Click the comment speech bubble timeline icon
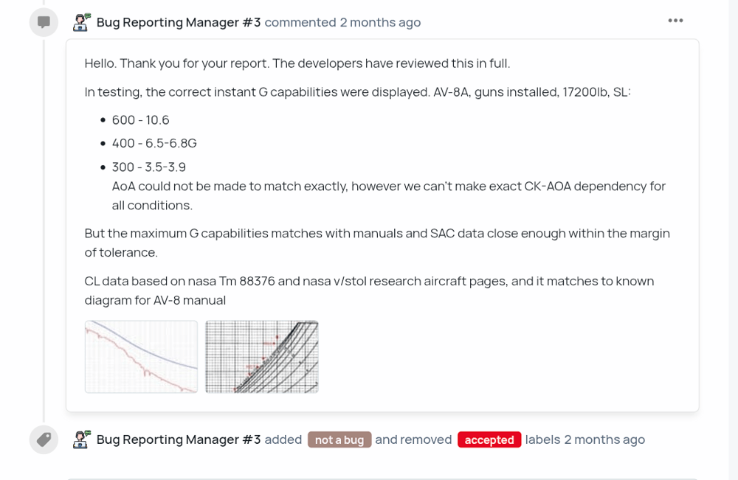The image size is (738, 480). click(44, 22)
